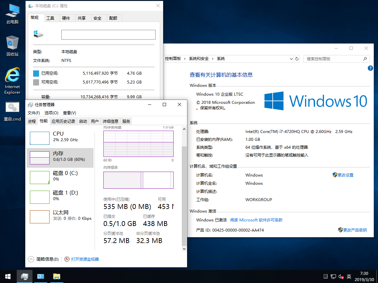Switch to the 进程 tab
378x283 pixels.
(32, 121)
